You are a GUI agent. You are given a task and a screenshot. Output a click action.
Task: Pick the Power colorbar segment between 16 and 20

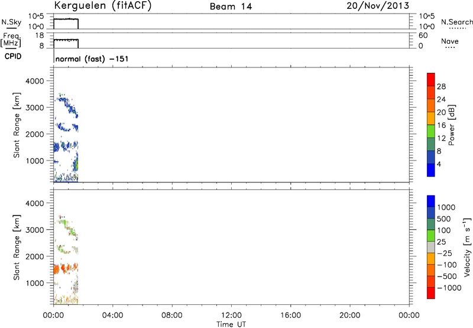[431, 118]
